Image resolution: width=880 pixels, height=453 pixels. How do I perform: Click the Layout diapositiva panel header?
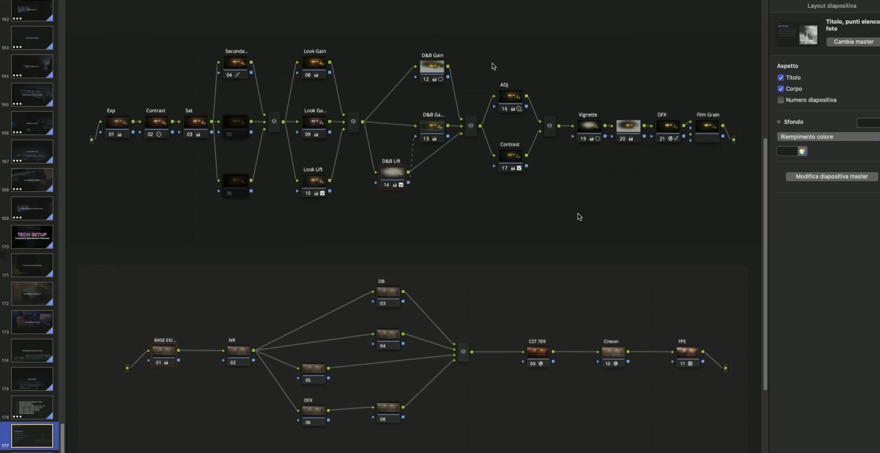(x=831, y=6)
